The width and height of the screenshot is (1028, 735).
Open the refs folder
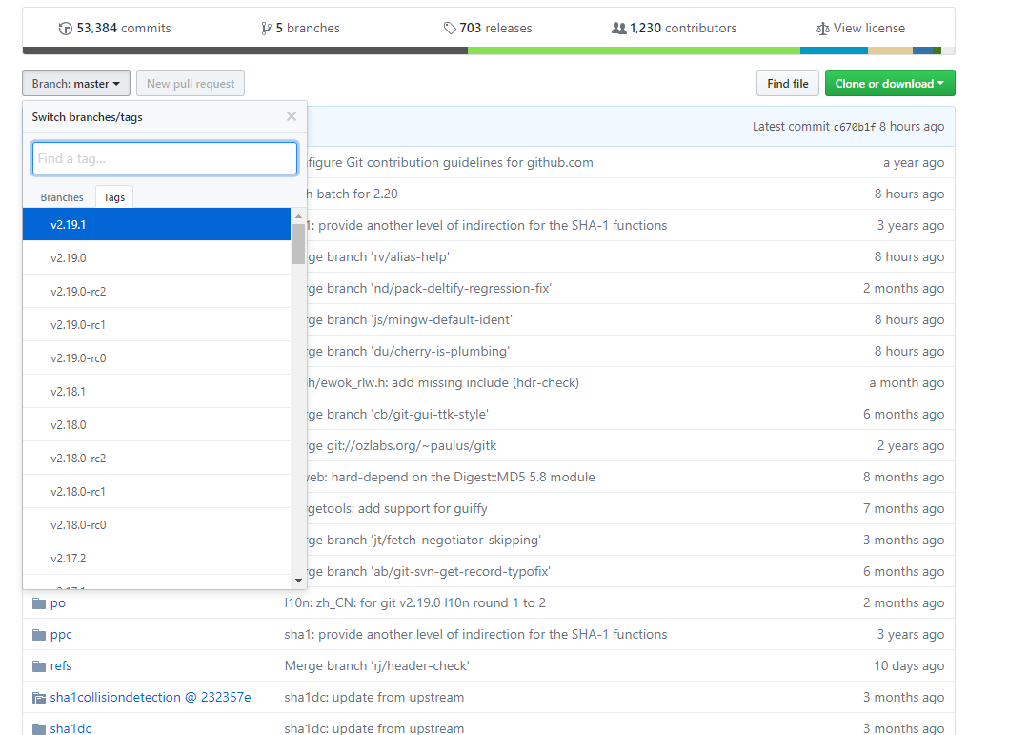pos(60,666)
